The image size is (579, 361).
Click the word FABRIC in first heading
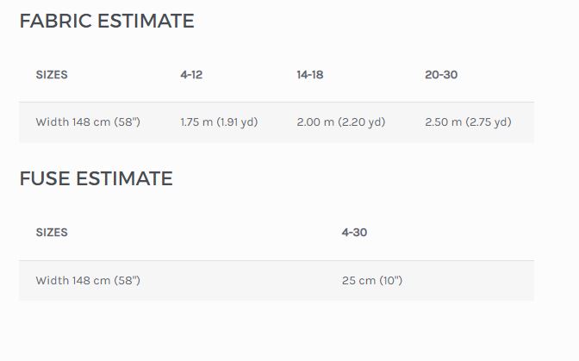coord(55,21)
